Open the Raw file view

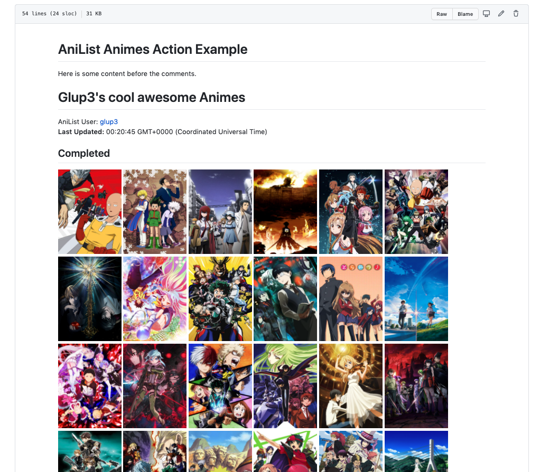coord(442,14)
